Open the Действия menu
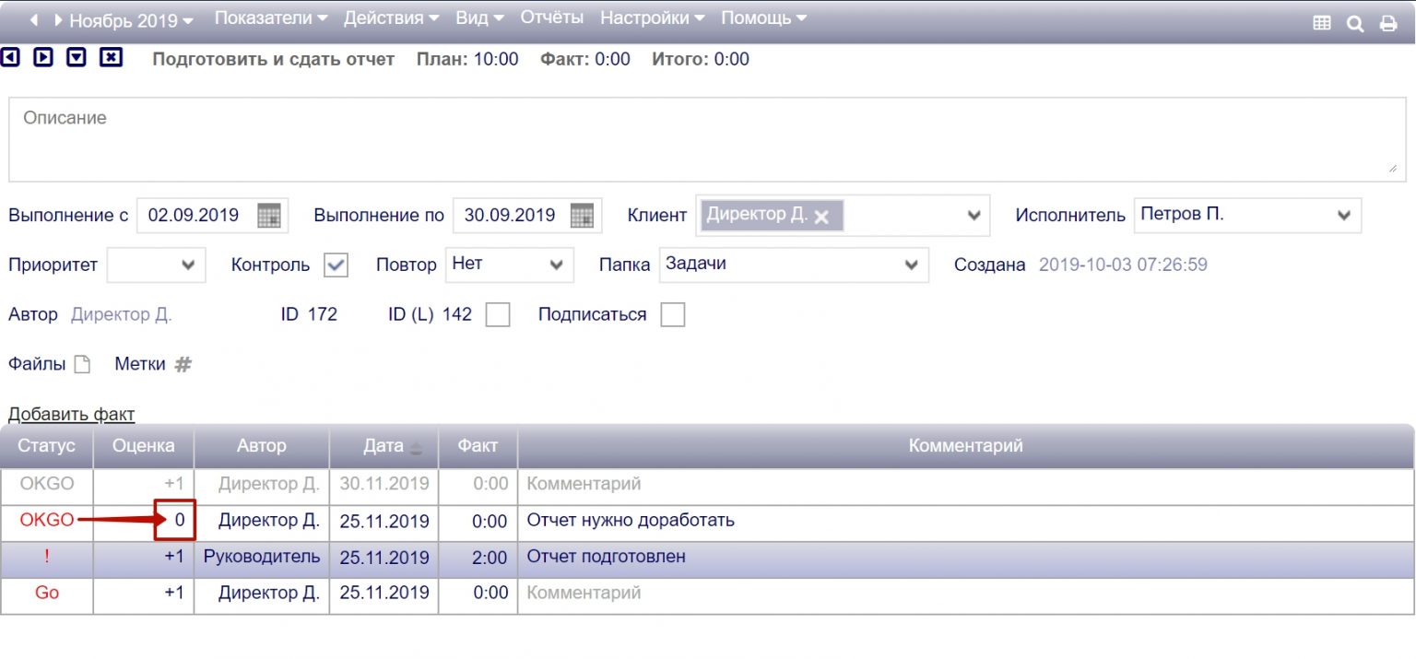This screenshot has width=1416, height=659. tap(392, 18)
